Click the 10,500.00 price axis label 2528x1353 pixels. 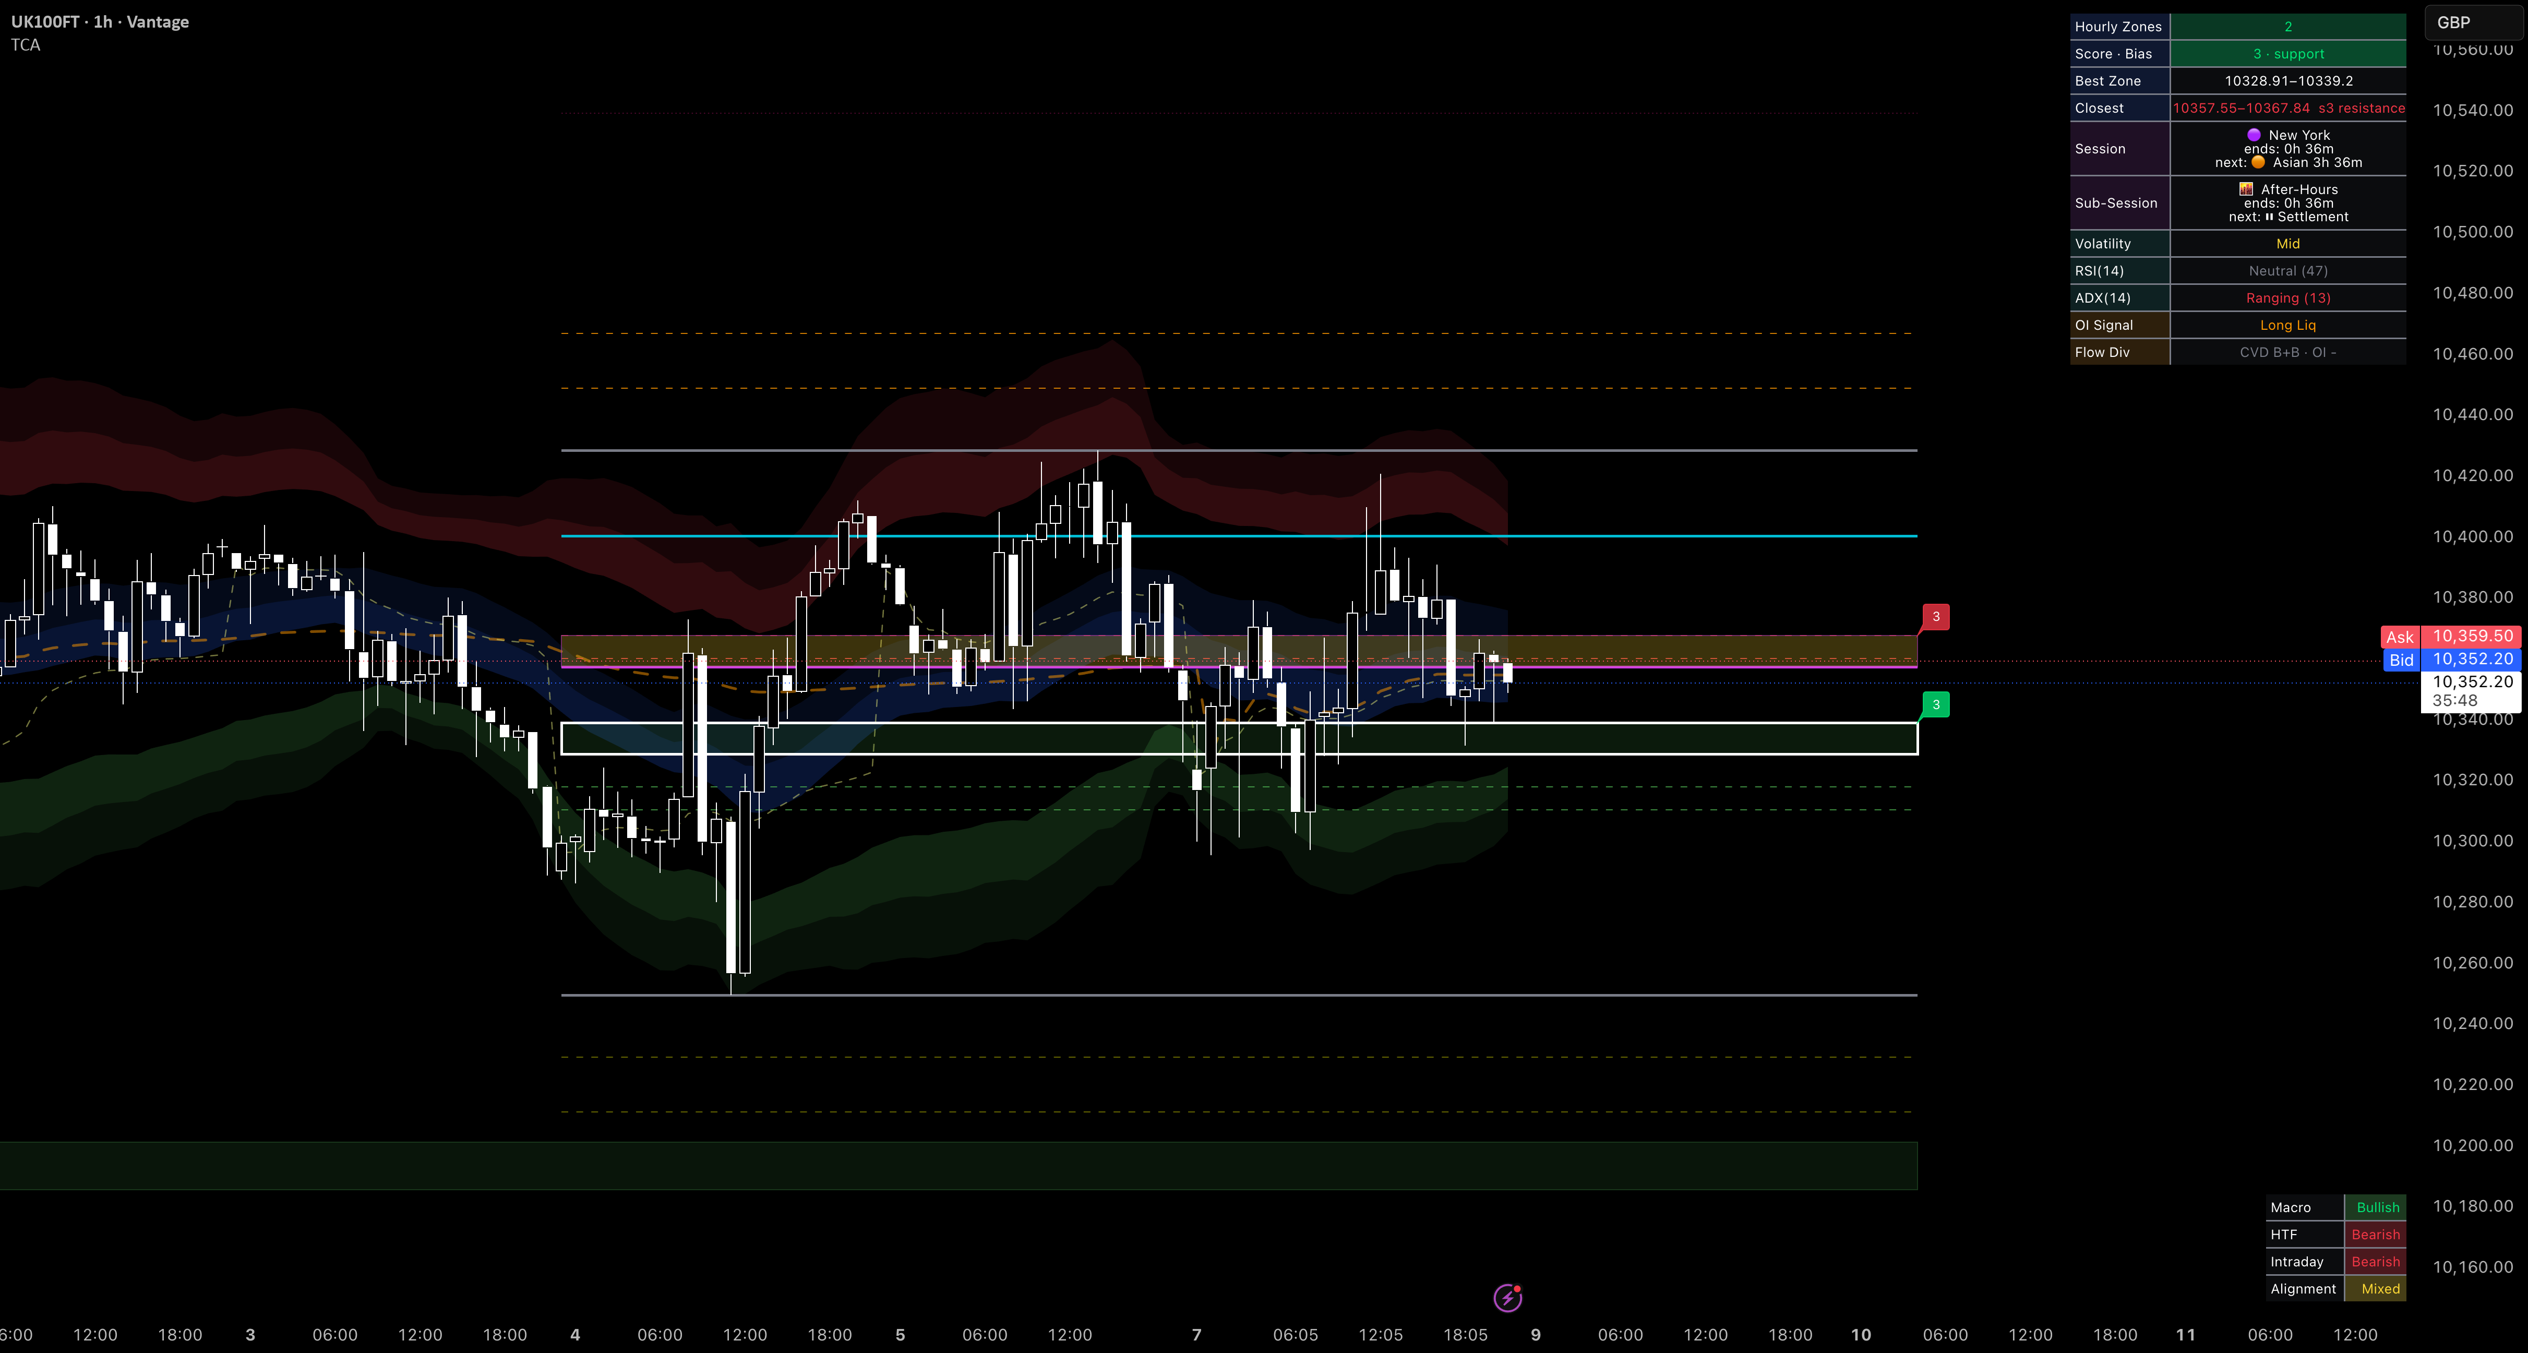[x=2472, y=232]
